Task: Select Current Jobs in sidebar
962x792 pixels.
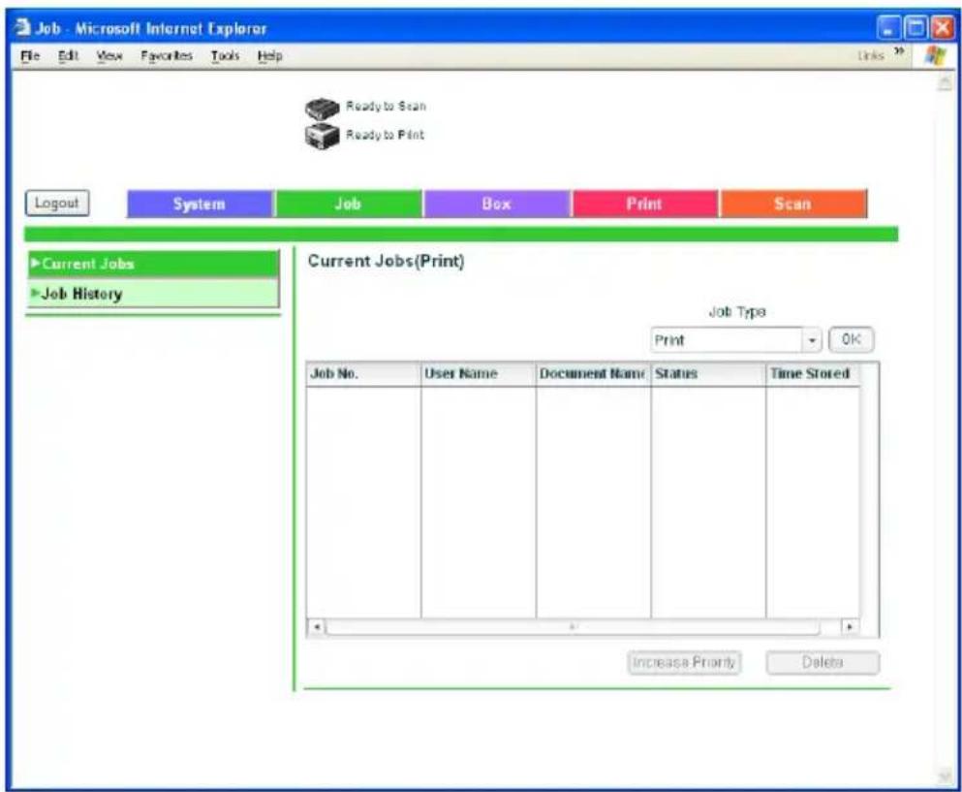Action: click(x=153, y=264)
